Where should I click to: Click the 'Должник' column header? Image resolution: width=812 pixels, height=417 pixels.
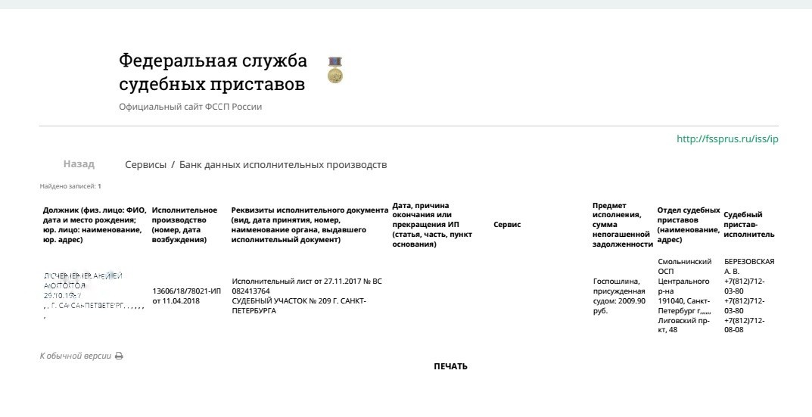[95, 224]
